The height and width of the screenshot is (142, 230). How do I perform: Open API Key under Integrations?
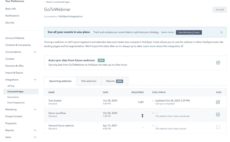point(11,86)
